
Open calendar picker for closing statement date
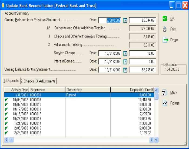coord(125,70)
